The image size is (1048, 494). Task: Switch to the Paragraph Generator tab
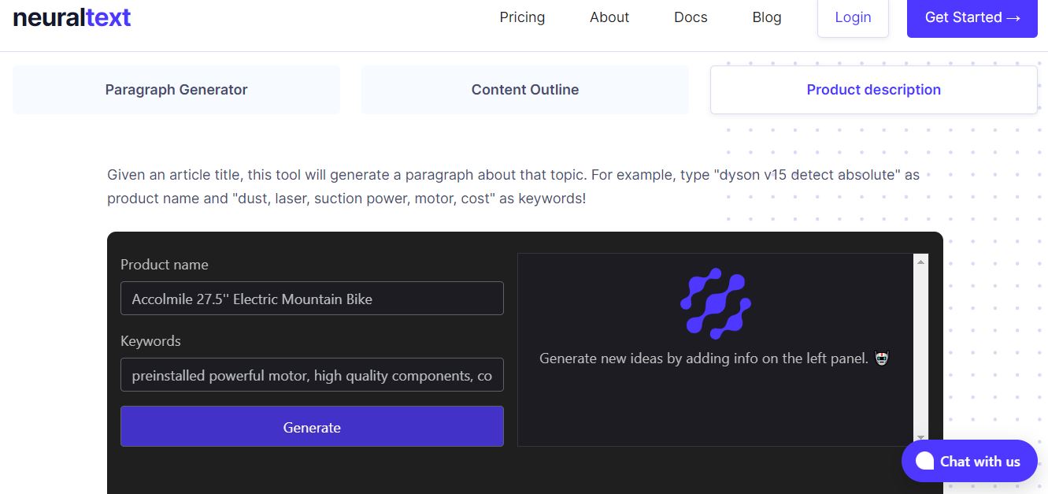coord(176,90)
